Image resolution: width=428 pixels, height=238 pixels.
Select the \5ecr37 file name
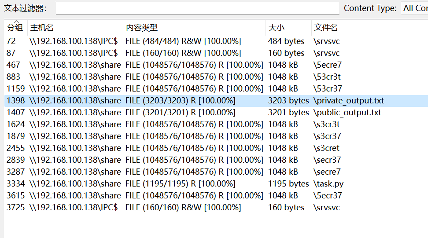pos(328,195)
